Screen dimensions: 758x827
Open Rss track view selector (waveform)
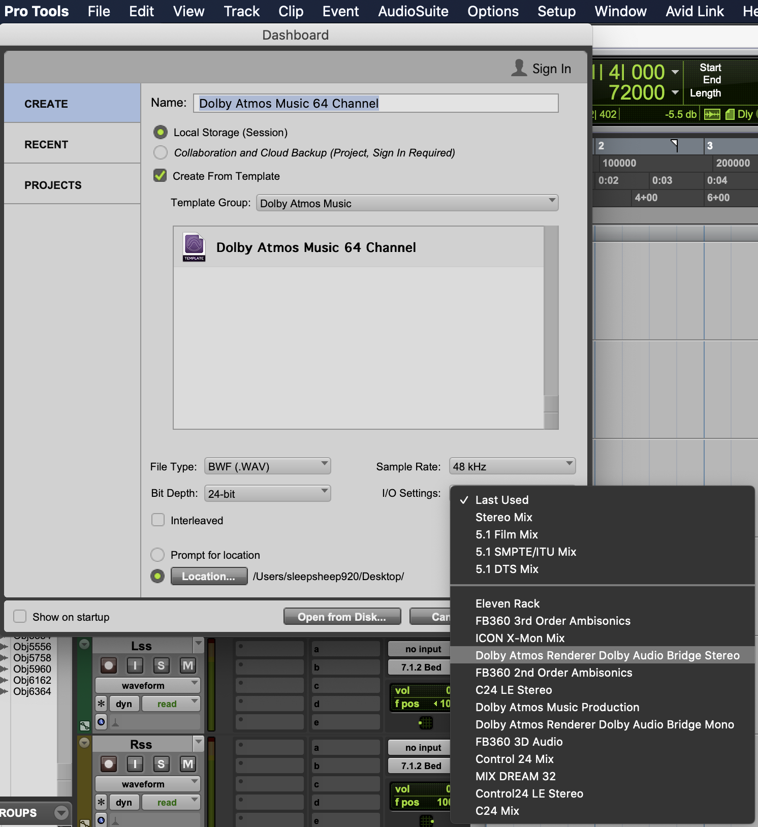148,784
